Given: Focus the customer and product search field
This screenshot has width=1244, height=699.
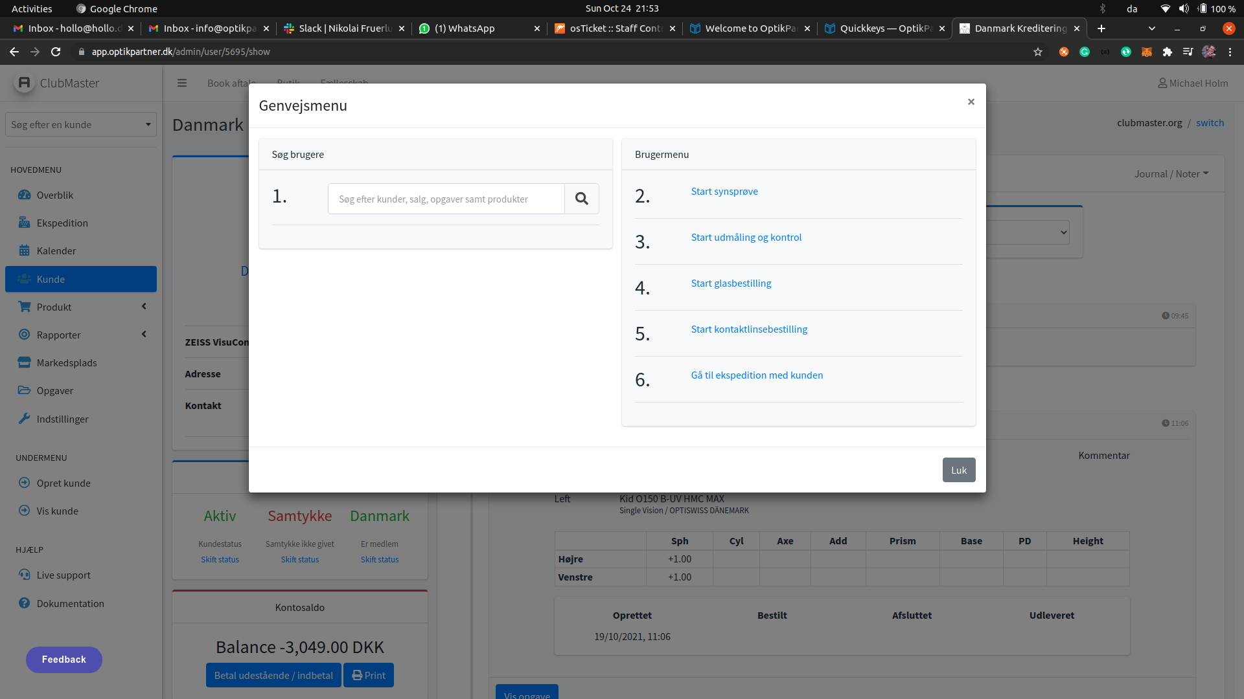Looking at the screenshot, I should point(446,199).
